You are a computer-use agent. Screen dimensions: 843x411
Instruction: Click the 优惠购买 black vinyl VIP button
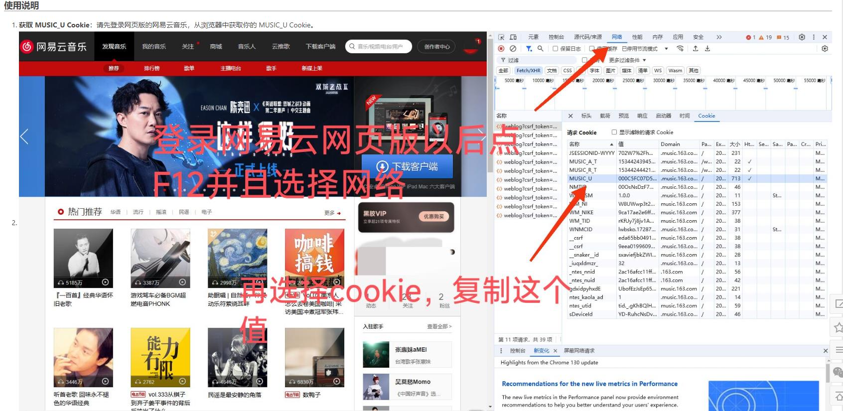click(434, 216)
